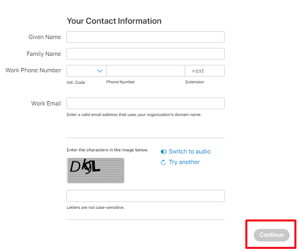This screenshot has height=250, width=307.
Task: Click the "Given Name" field label
Action: (x=45, y=37)
